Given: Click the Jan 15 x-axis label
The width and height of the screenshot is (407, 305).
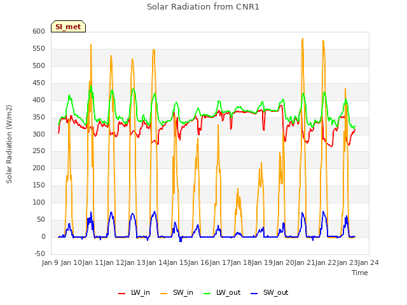Looking at the screenshot, I should tap(177, 262).
